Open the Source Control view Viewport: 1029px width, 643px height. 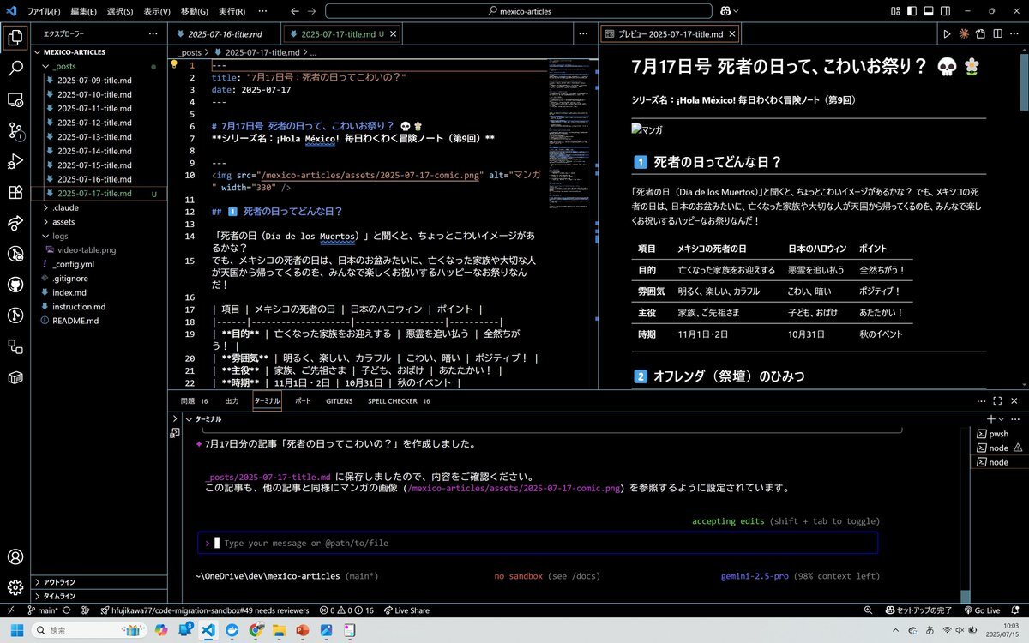coord(15,130)
